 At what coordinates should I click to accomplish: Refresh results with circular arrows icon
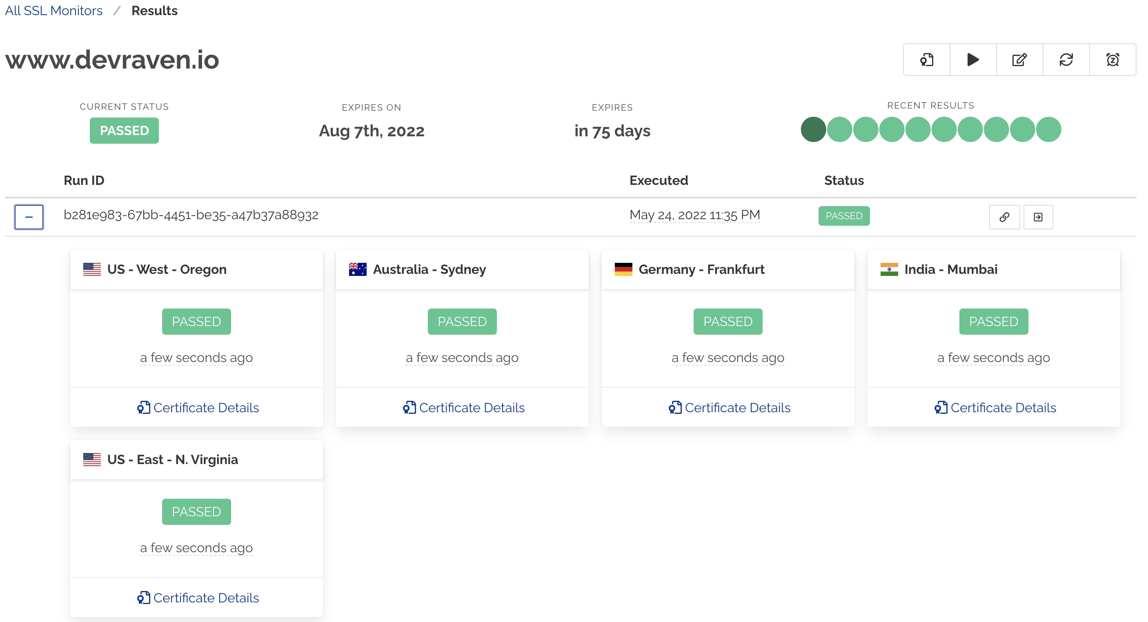pyautogui.click(x=1066, y=60)
